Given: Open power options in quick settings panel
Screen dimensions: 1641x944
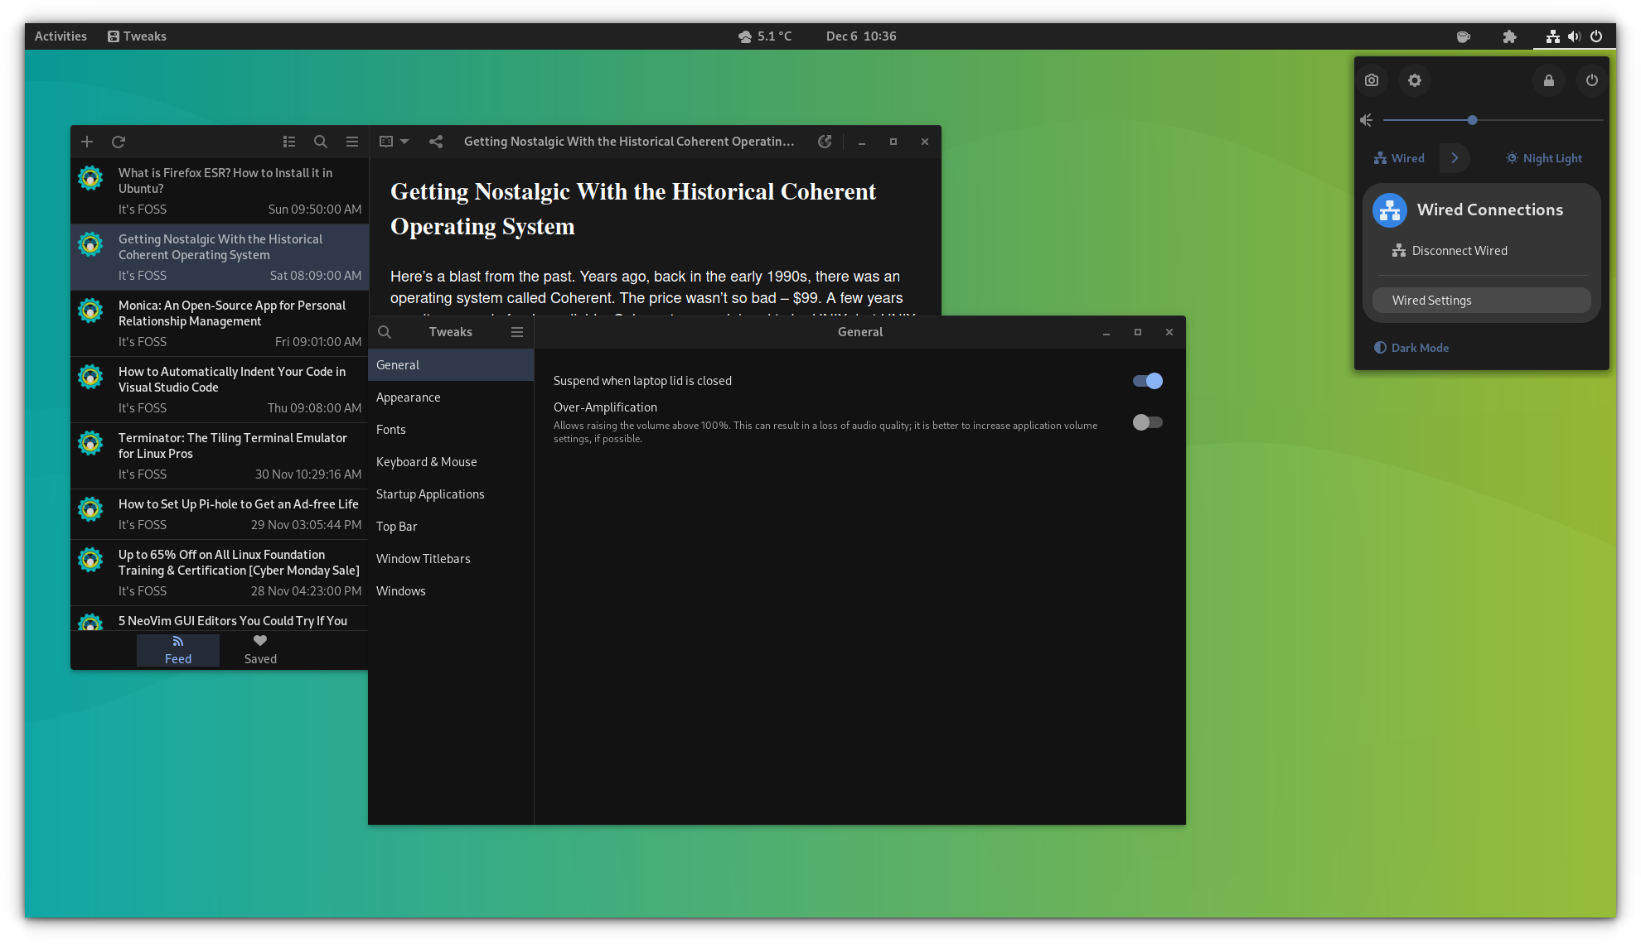Looking at the screenshot, I should point(1592,80).
